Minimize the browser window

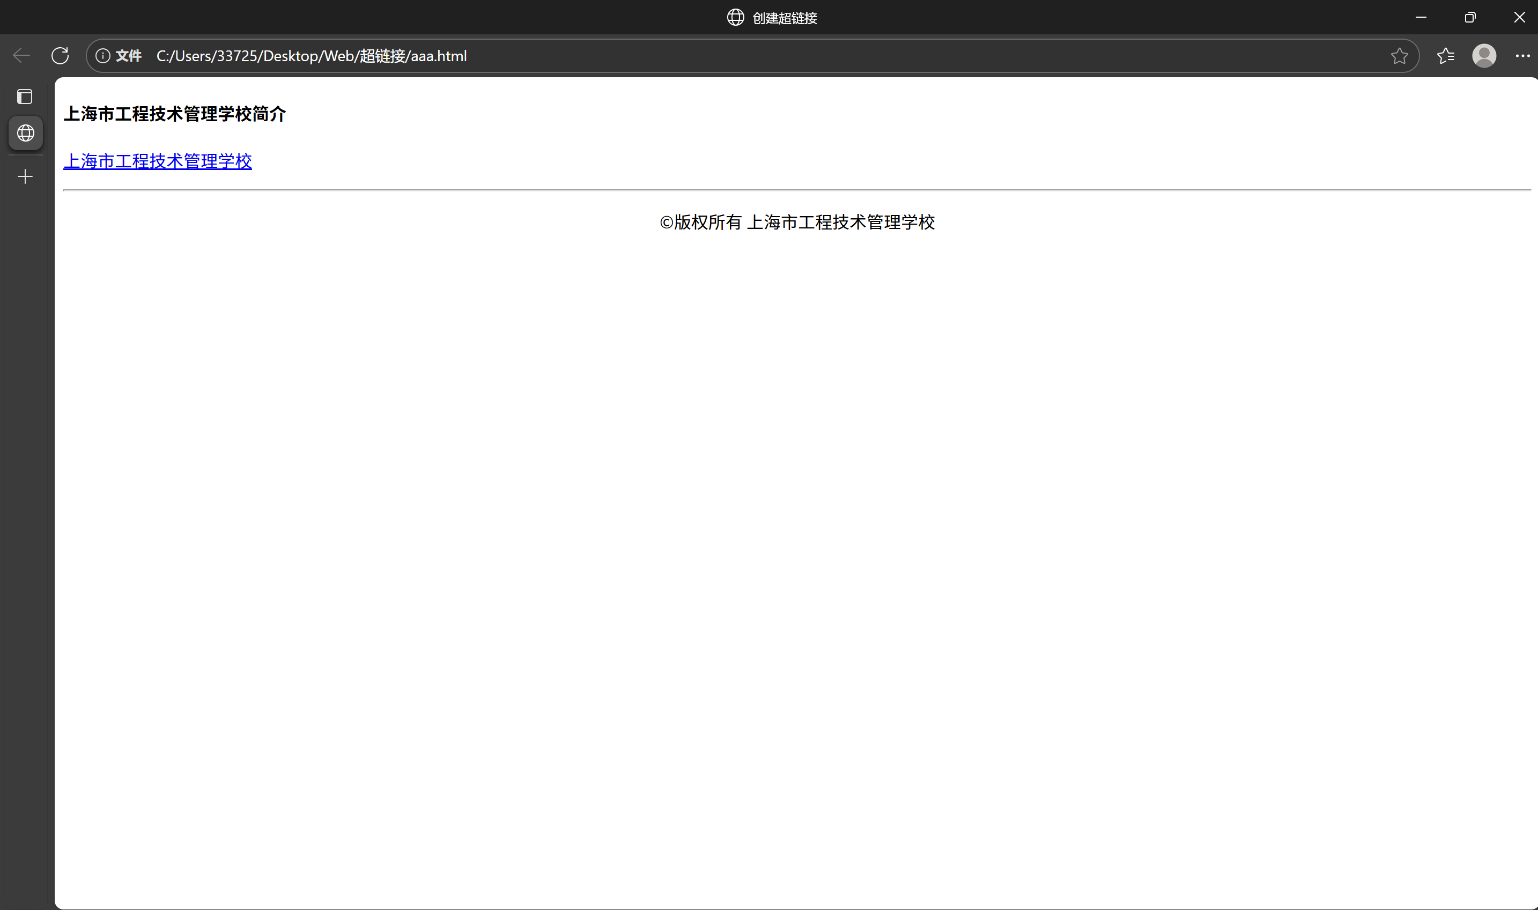[x=1421, y=18]
